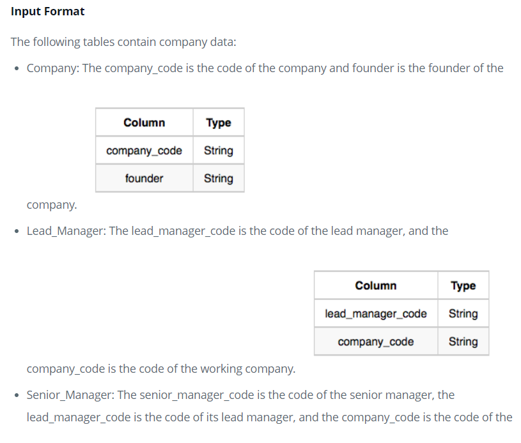Click the Input Format heading

pyautogui.click(x=47, y=11)
